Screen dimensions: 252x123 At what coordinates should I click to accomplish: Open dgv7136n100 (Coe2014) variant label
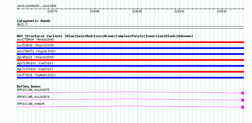click(x=35, y=63)
